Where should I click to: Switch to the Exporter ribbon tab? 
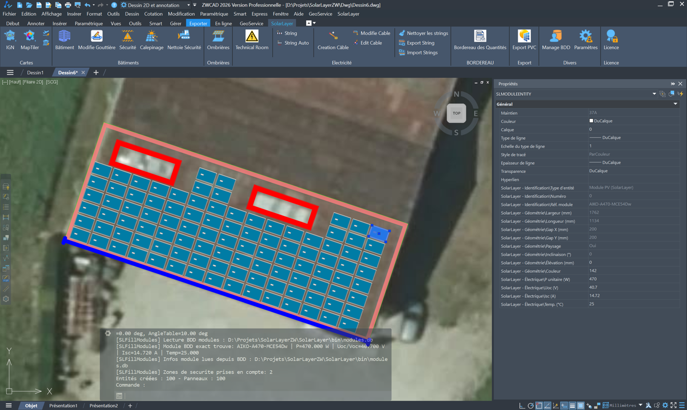[x=198, y=23]
